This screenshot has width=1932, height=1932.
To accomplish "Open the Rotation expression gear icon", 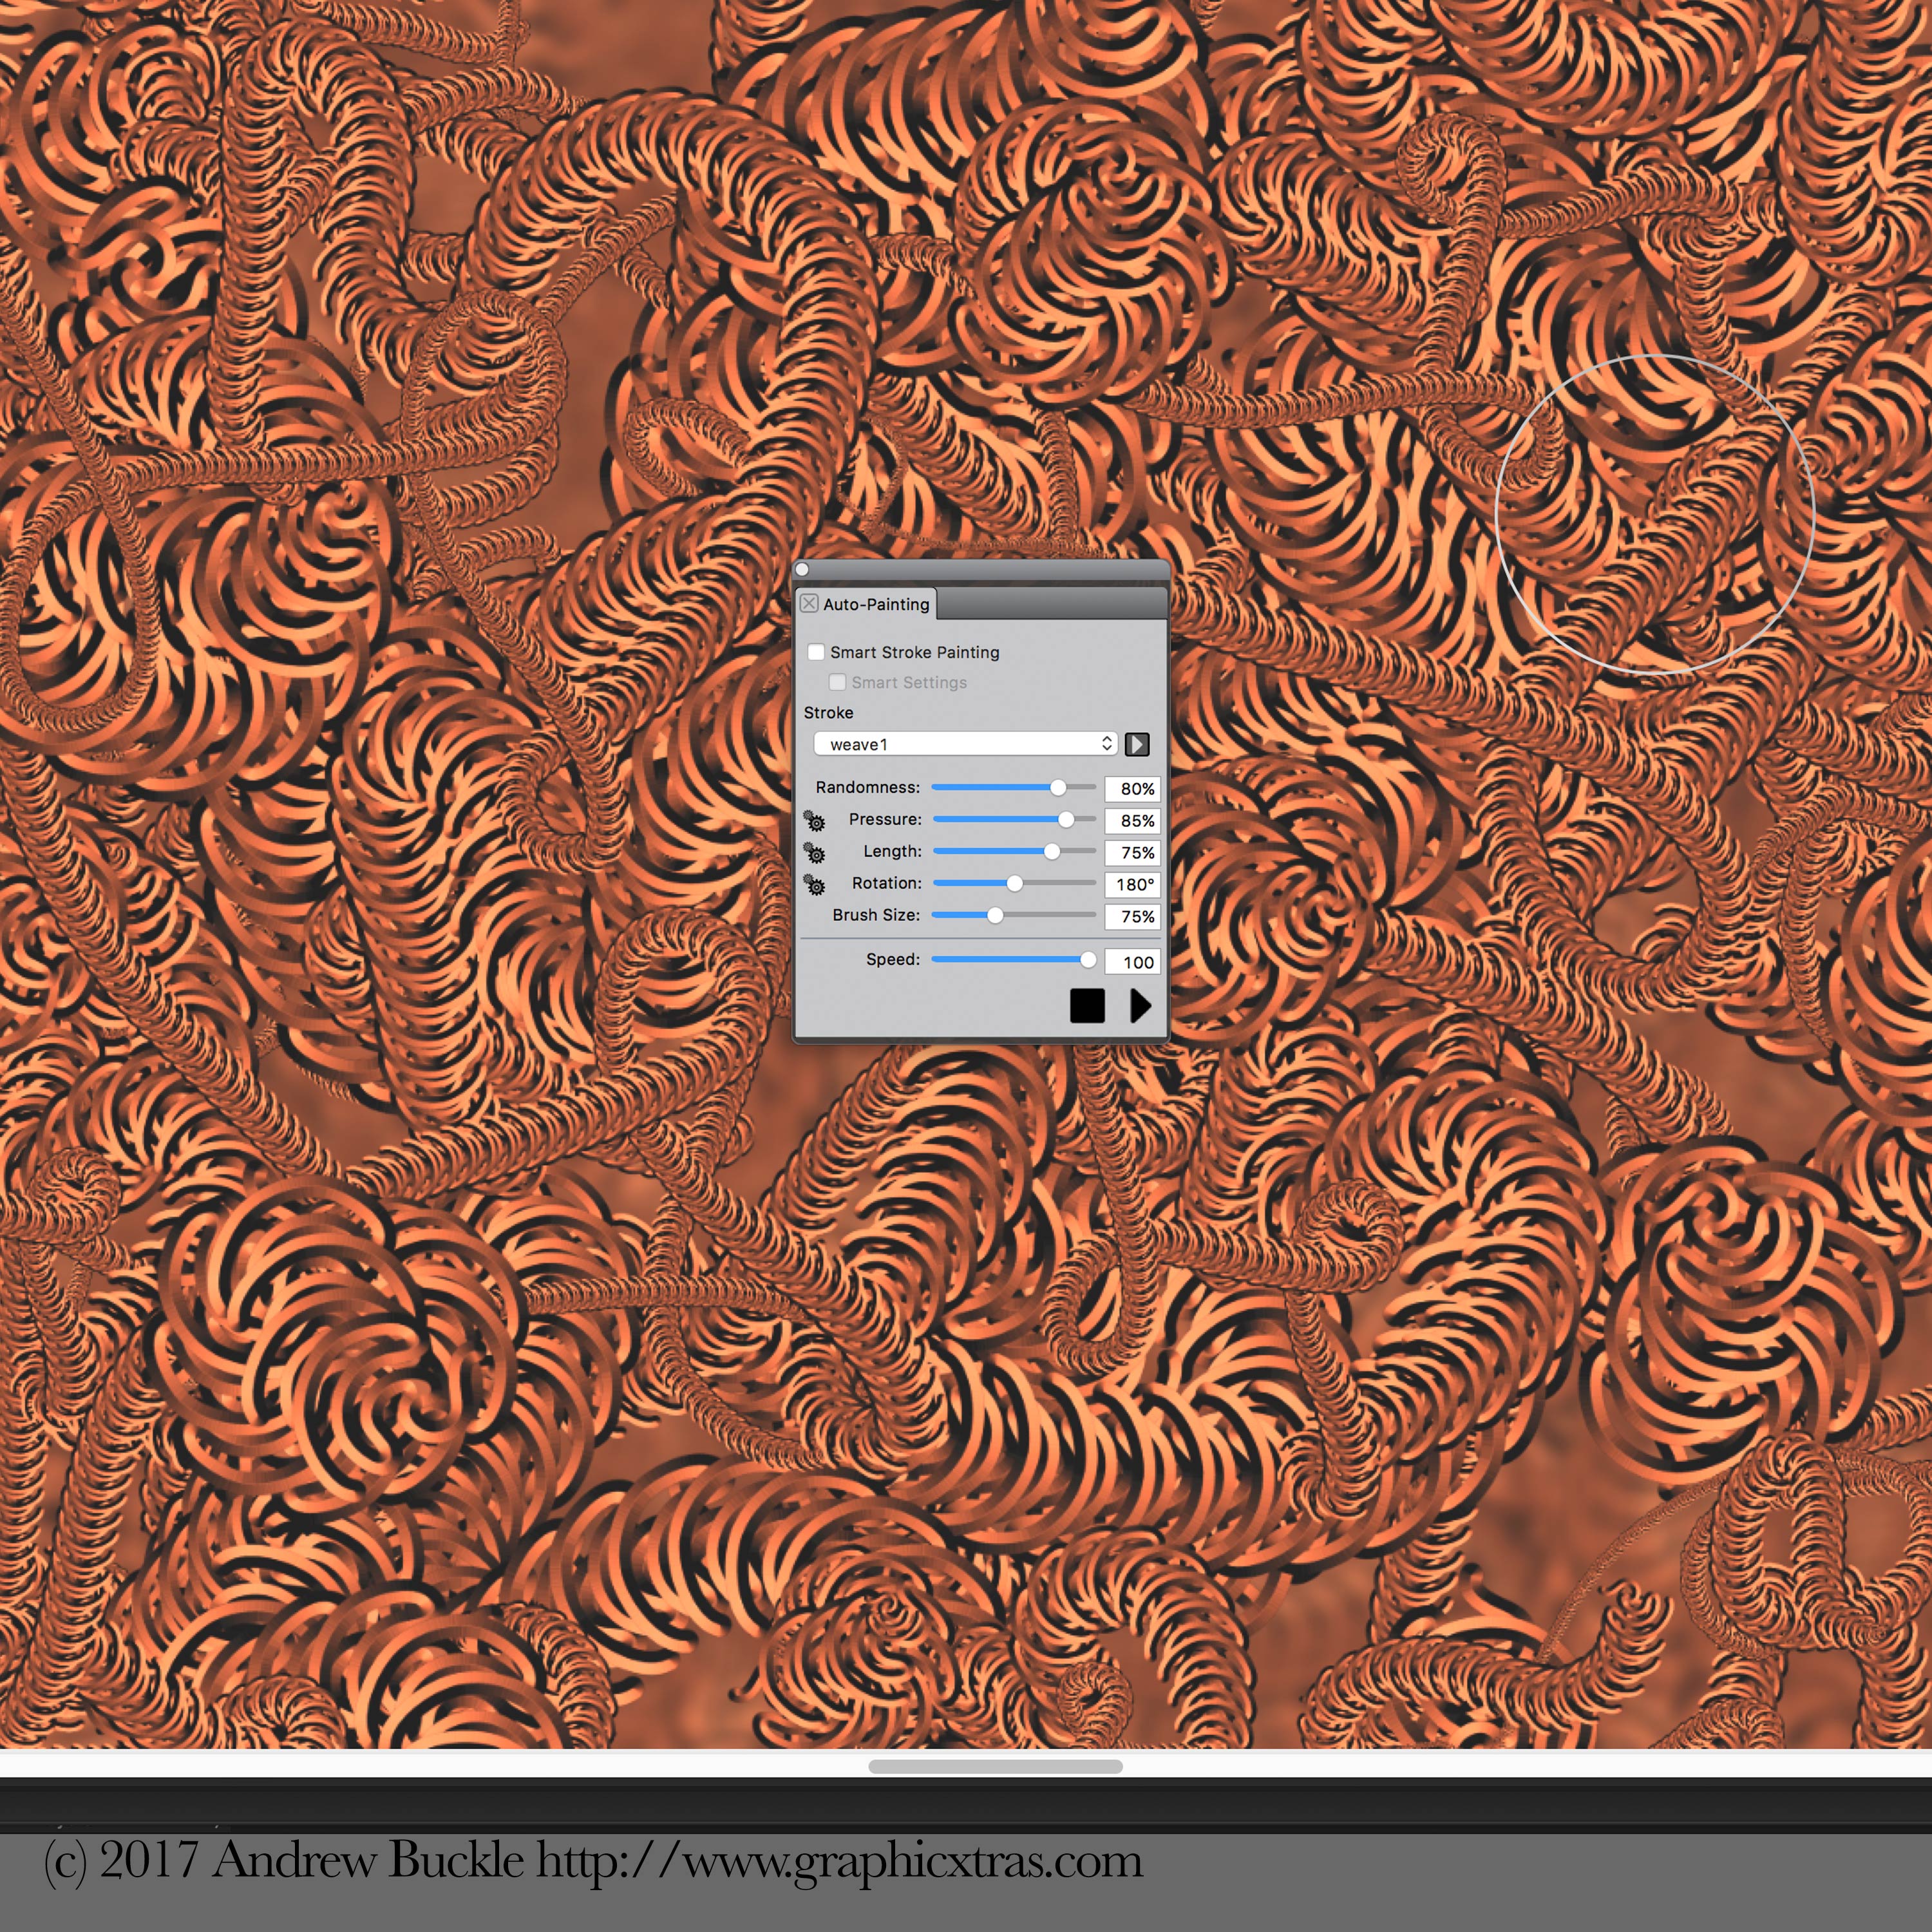I will pos(815,885).
